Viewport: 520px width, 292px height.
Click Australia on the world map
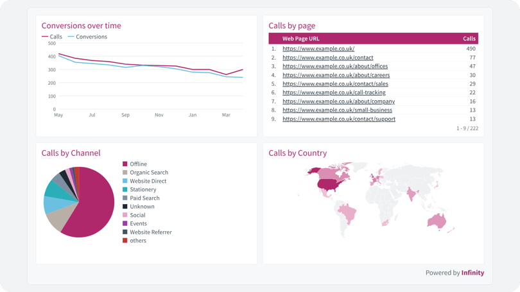coord(437,221)
